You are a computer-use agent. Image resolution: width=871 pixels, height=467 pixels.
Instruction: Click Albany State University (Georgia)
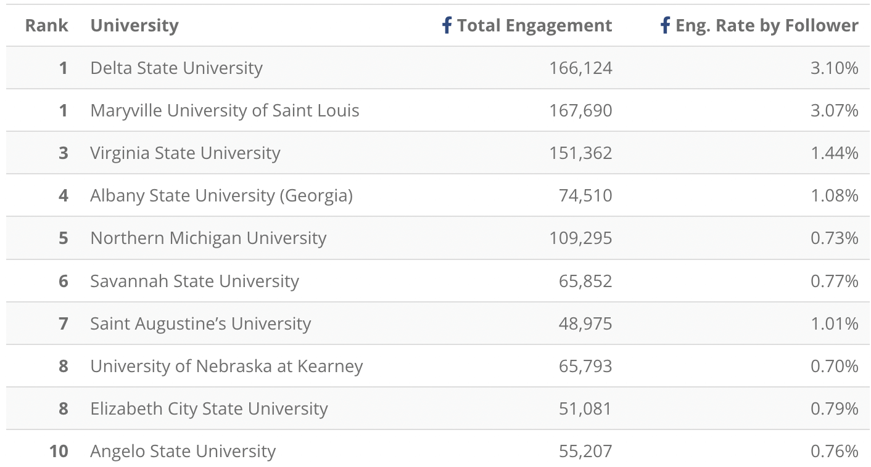tap(221, 195)
